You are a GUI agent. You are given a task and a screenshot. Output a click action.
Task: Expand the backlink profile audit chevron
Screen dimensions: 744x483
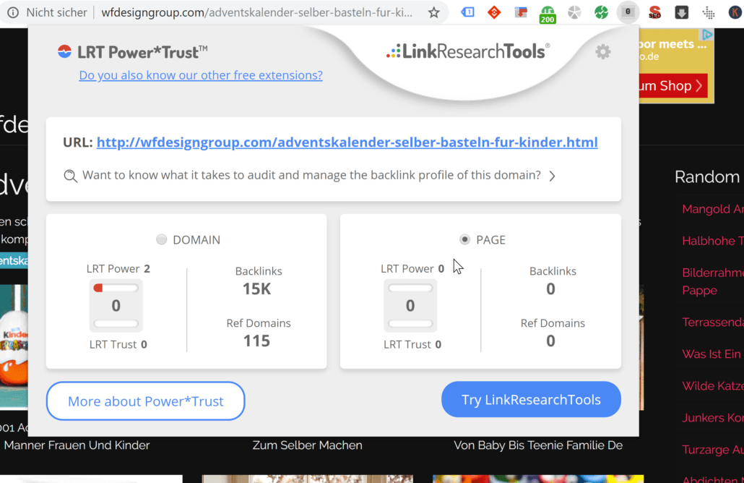click(x=552, y=176)
